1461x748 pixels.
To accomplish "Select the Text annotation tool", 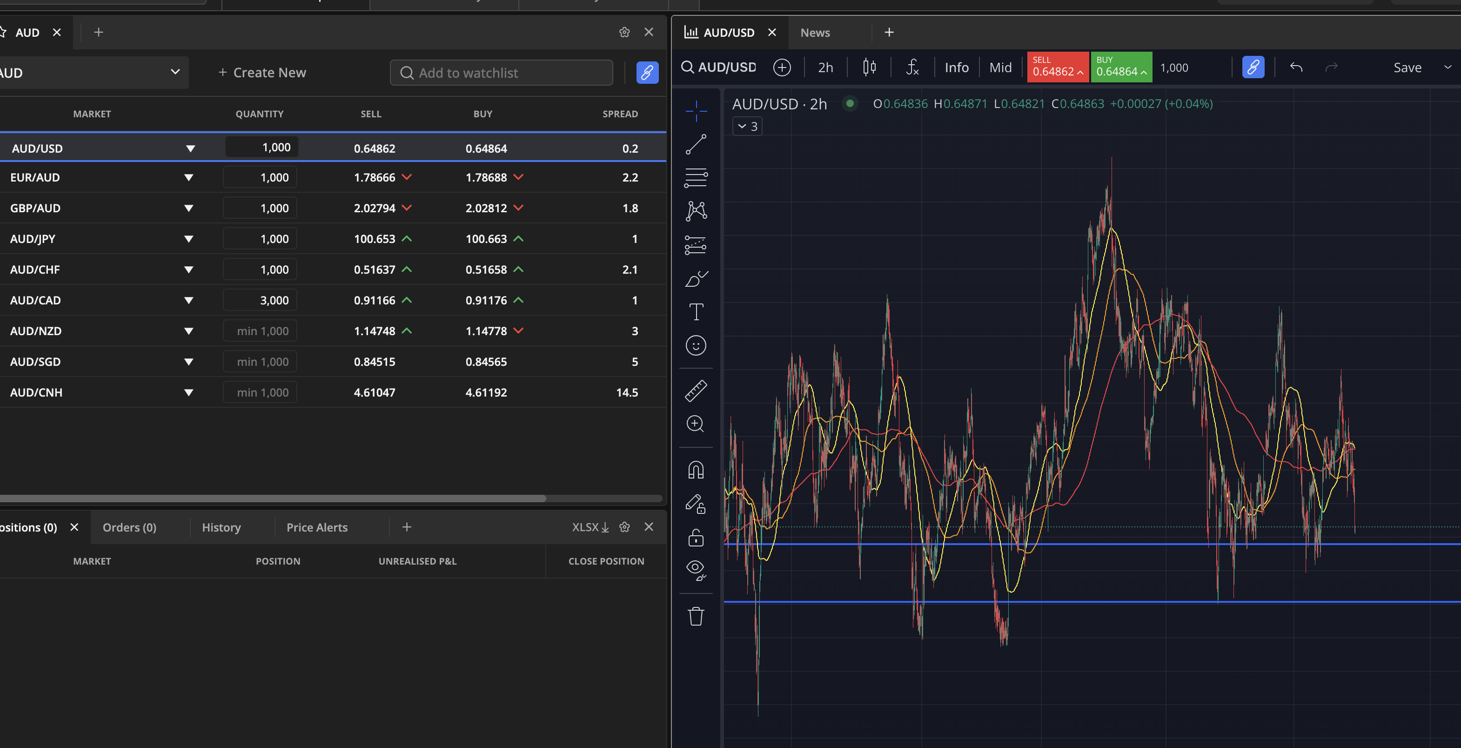I will point(696,311).
